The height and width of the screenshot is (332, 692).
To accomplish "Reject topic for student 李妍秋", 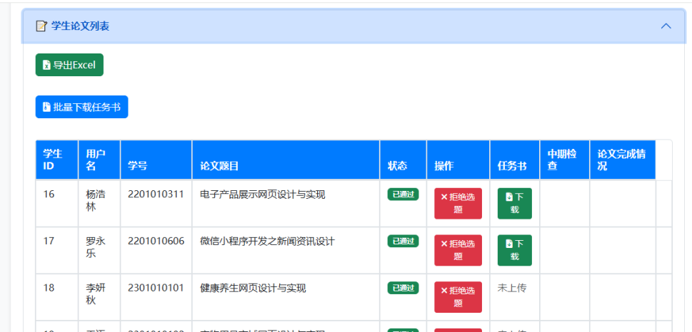I will tap(458, 297).
